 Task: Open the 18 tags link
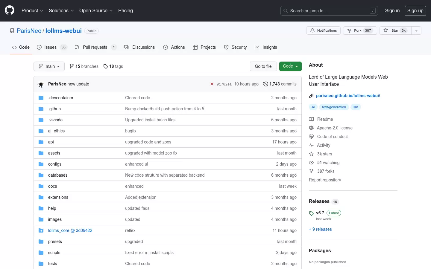pos(113,66)
